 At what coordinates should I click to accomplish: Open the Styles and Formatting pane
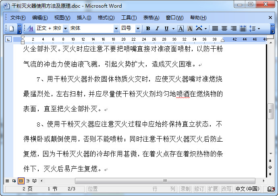tap(31, 29)
